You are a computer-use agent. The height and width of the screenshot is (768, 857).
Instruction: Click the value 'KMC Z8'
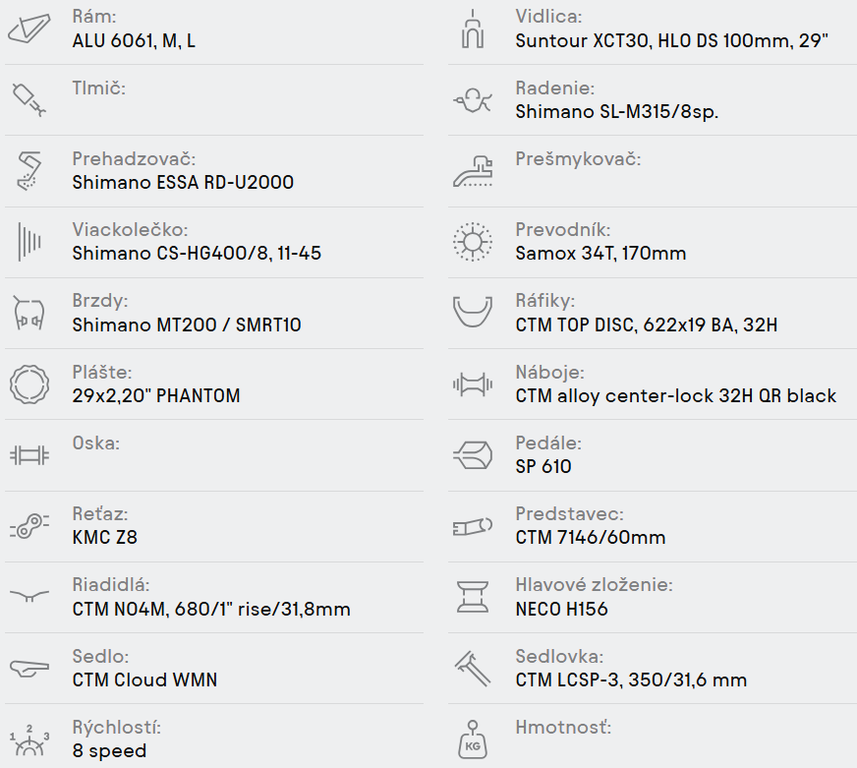coord(104,537)
